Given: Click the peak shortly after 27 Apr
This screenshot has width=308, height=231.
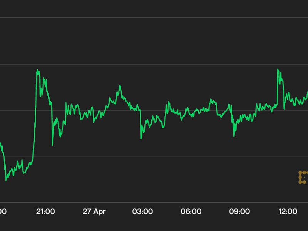Looking at the screenshot, I should 120,86.
